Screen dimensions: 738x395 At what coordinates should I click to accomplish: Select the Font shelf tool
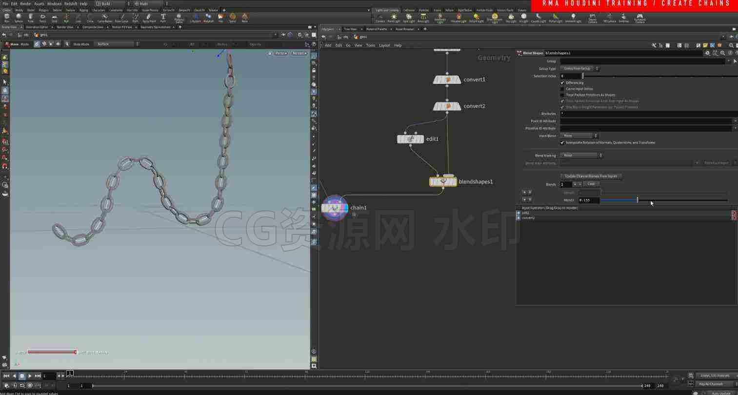point(163,18)
